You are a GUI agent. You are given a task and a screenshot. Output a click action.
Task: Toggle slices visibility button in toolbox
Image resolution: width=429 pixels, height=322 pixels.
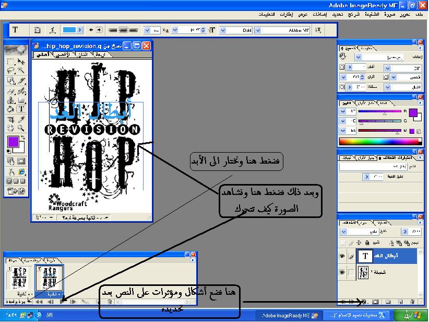tap(21, 161)
